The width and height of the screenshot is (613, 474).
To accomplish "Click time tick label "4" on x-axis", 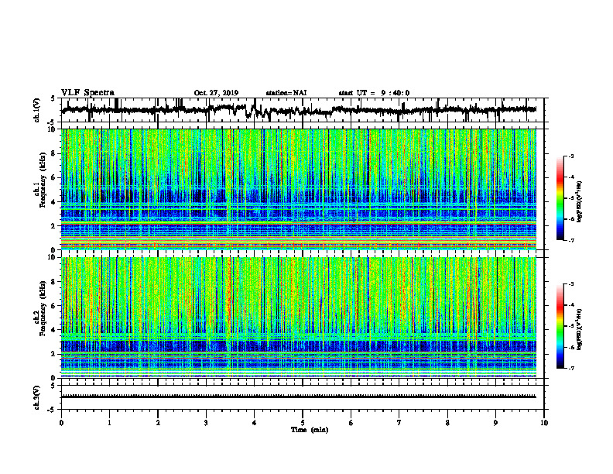I will (x=255, y=423).
